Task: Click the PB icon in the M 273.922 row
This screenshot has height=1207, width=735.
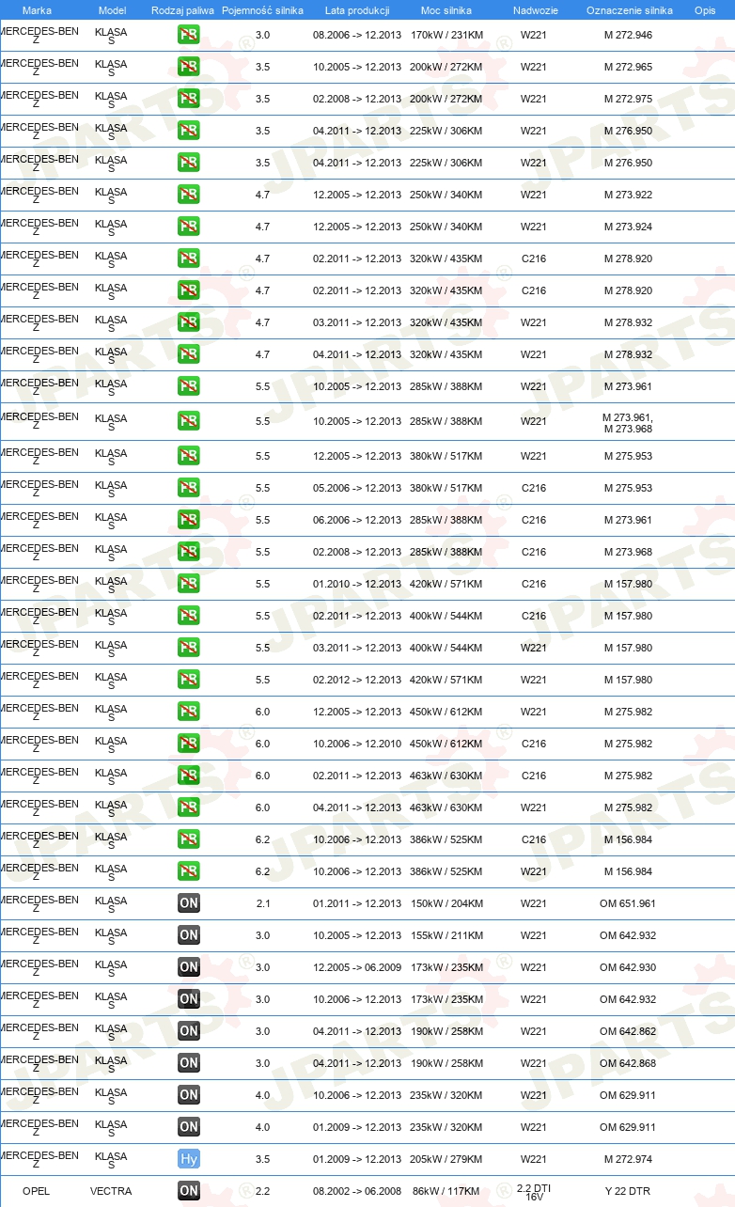Action: (x=189, y=195)
